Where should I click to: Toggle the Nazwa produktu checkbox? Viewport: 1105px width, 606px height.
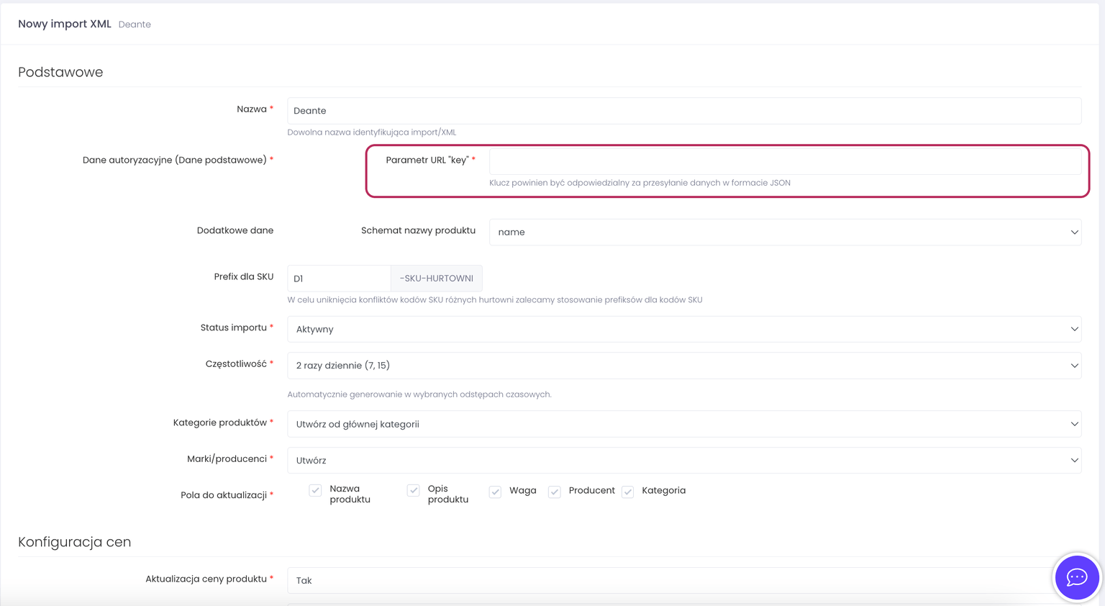[x=315, y=490]
